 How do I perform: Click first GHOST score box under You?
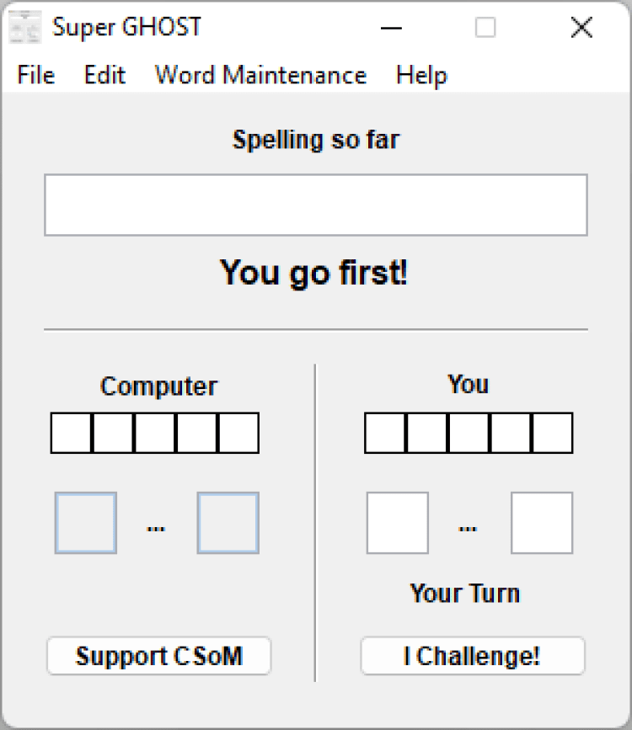coord(385,433)
